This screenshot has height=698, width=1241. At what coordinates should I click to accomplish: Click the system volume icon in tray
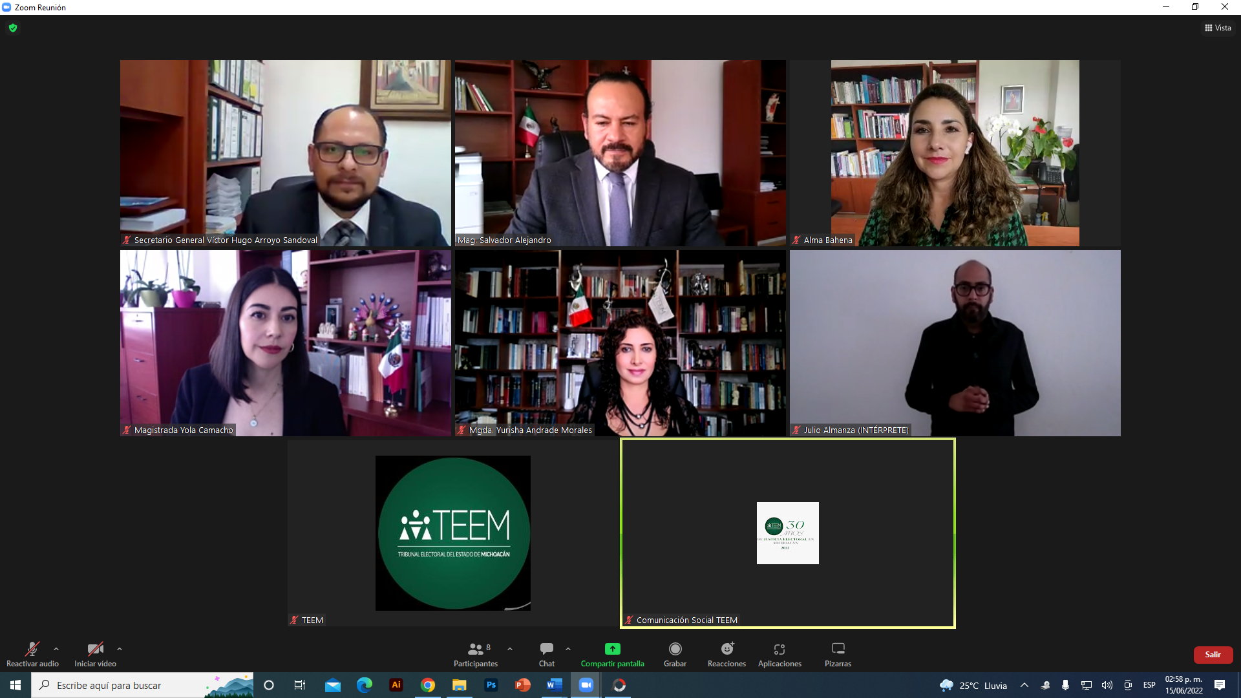(x=1107, y=685)
